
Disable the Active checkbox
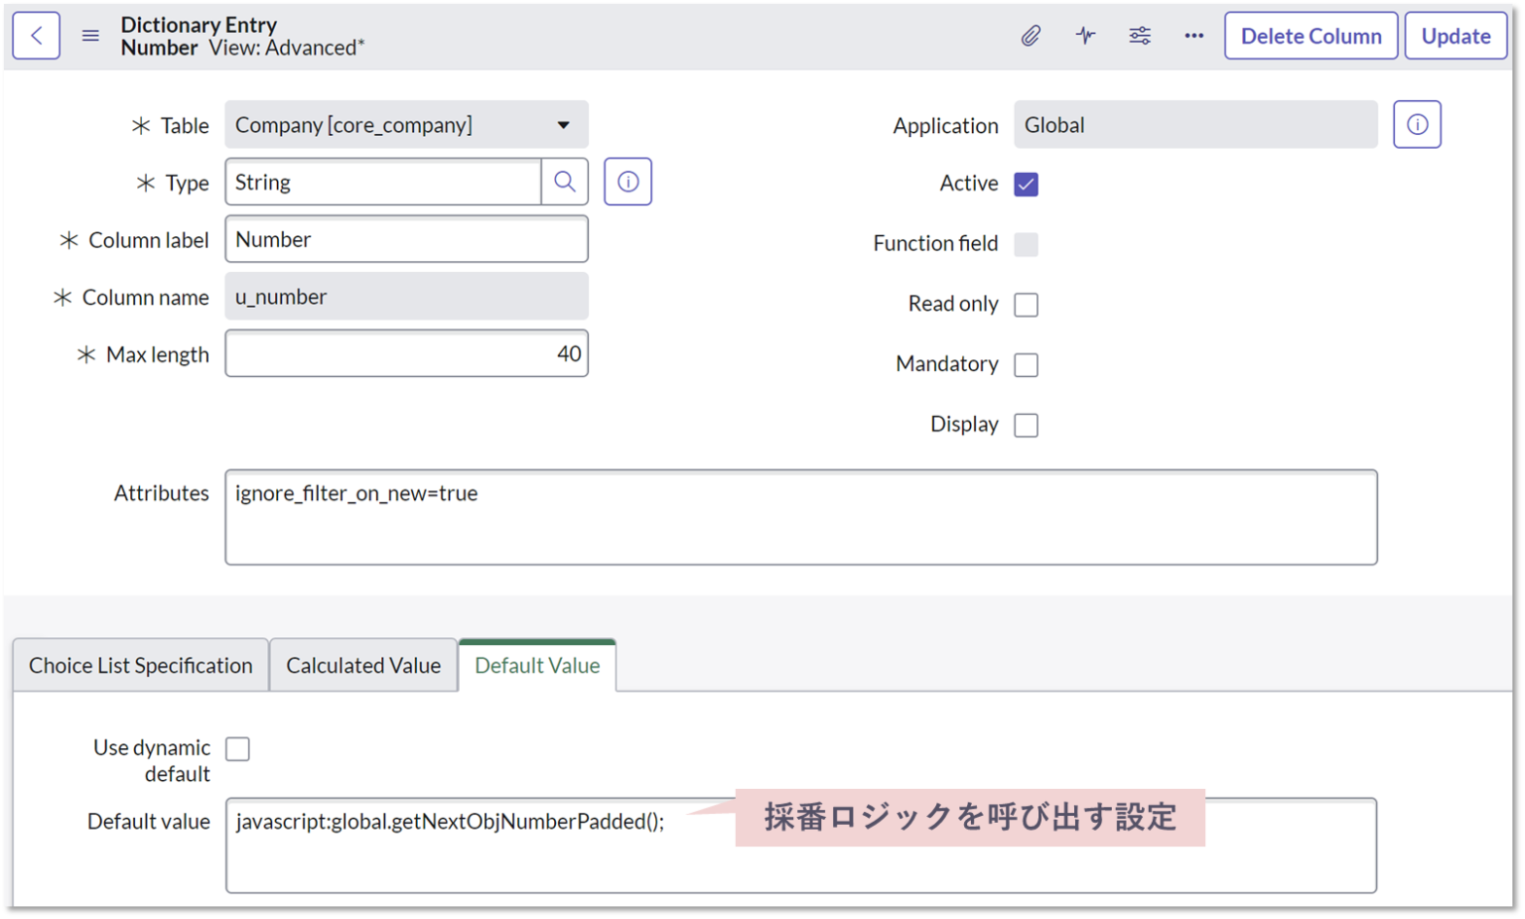[1027, 184]
